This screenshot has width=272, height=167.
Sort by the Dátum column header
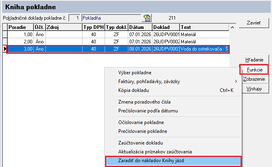pyautogui.click(x=140, y=27)
